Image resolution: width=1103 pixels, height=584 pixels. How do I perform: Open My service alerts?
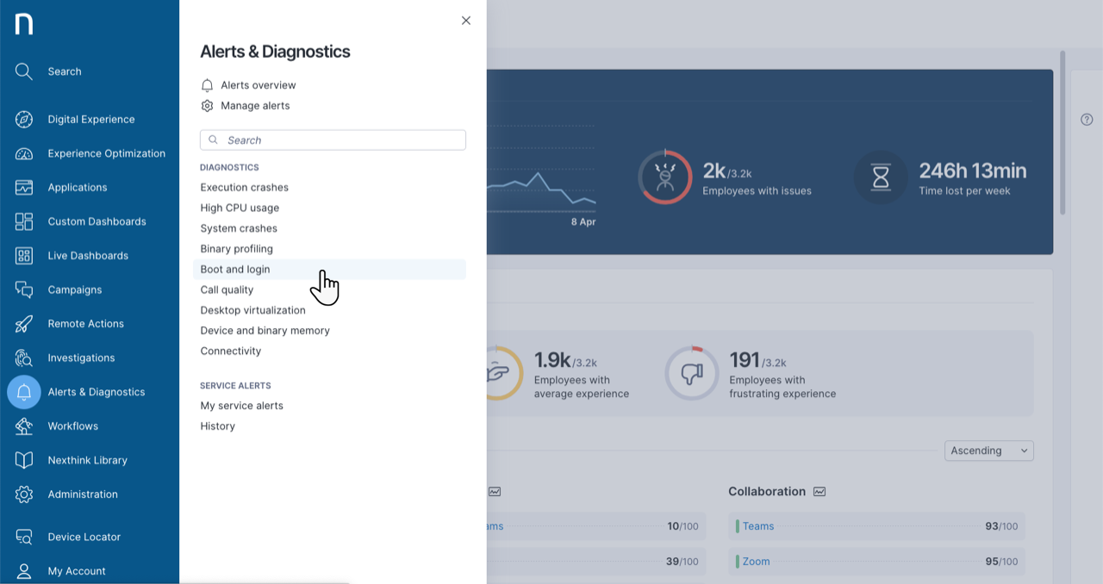tap(241, 405)
